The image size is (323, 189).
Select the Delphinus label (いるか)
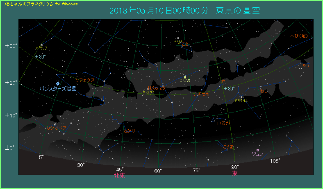(x=223, y=123)
